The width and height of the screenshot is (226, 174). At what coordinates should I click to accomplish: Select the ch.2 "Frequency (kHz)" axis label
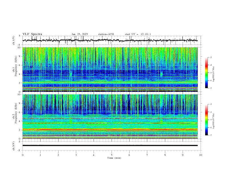tap(16, 113)
